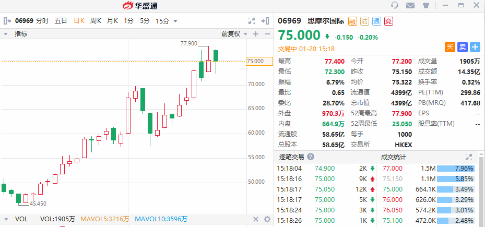Viewport: 485px width, 227px height.
Task: Click the 竞 auction badge
Action: (x=388, y=21)
